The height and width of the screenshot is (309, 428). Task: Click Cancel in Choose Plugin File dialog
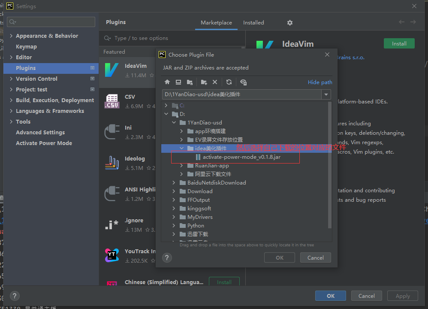click(x=316, y=257)
